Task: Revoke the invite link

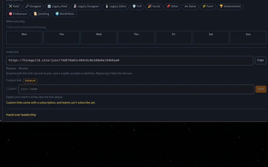Action: click(23, 68)
